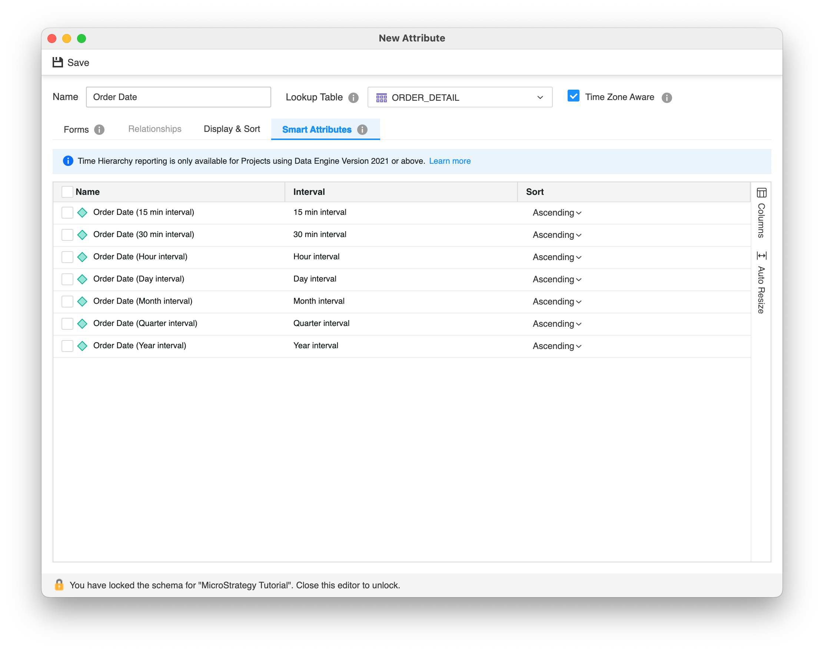
Task: Check the Order Date (Quarter interval) checkbox
Action: tap(67, 324)
